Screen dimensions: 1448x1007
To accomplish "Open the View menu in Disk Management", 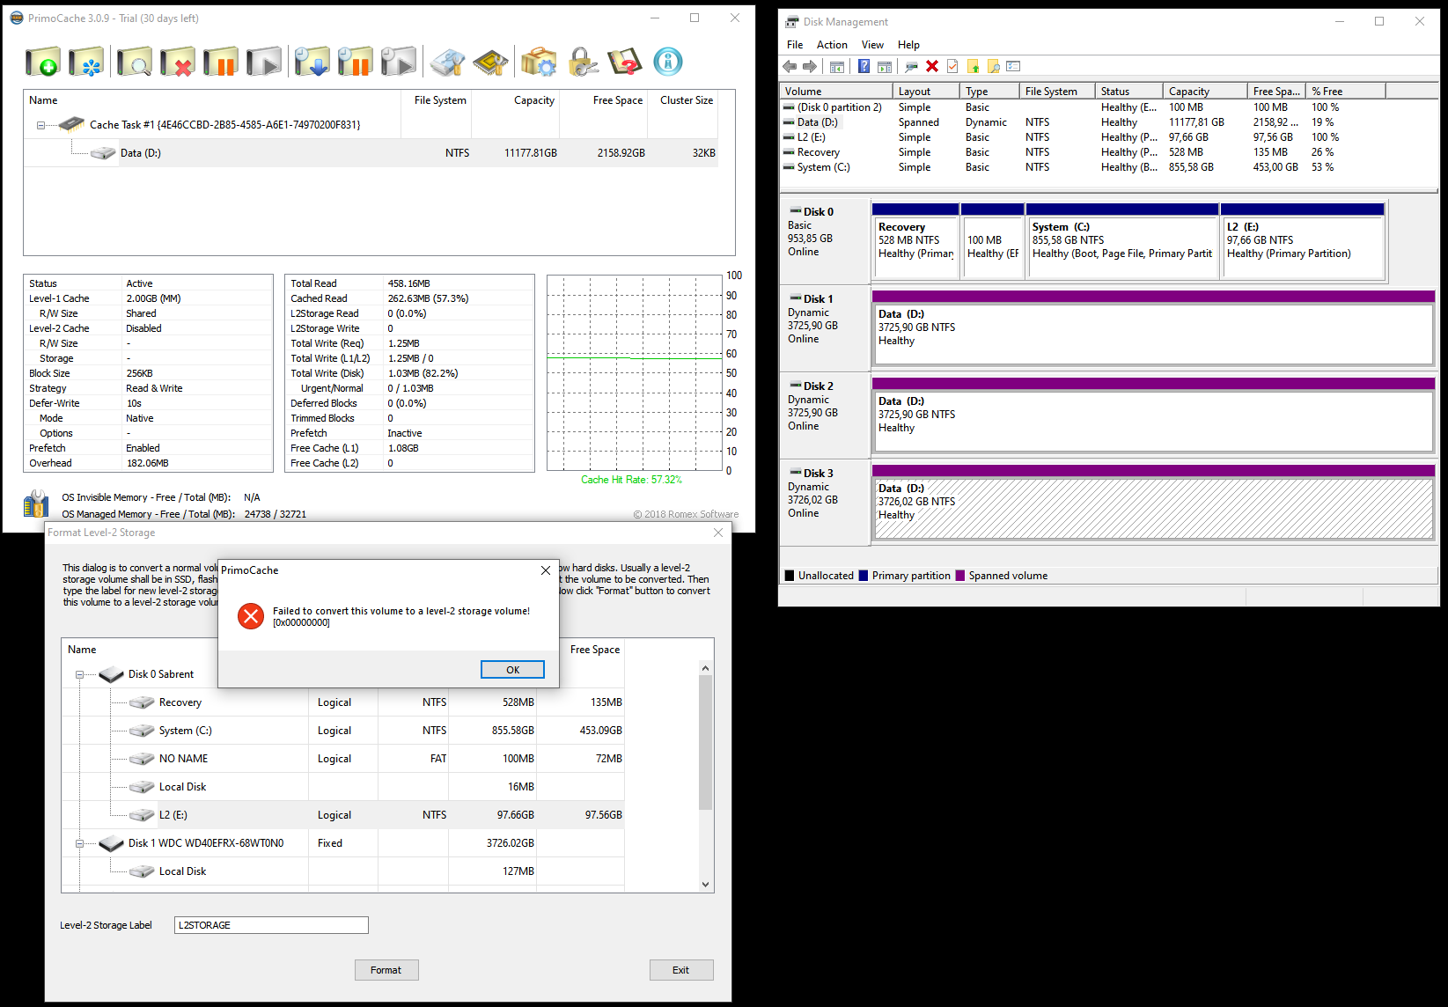I will pos(872,45).
